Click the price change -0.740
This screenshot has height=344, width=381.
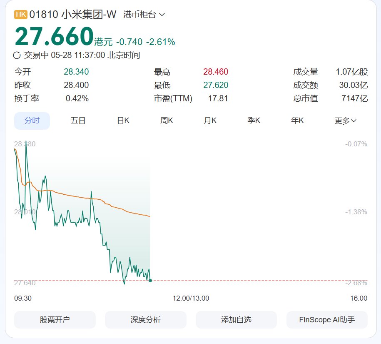click(x=129, y=42)
